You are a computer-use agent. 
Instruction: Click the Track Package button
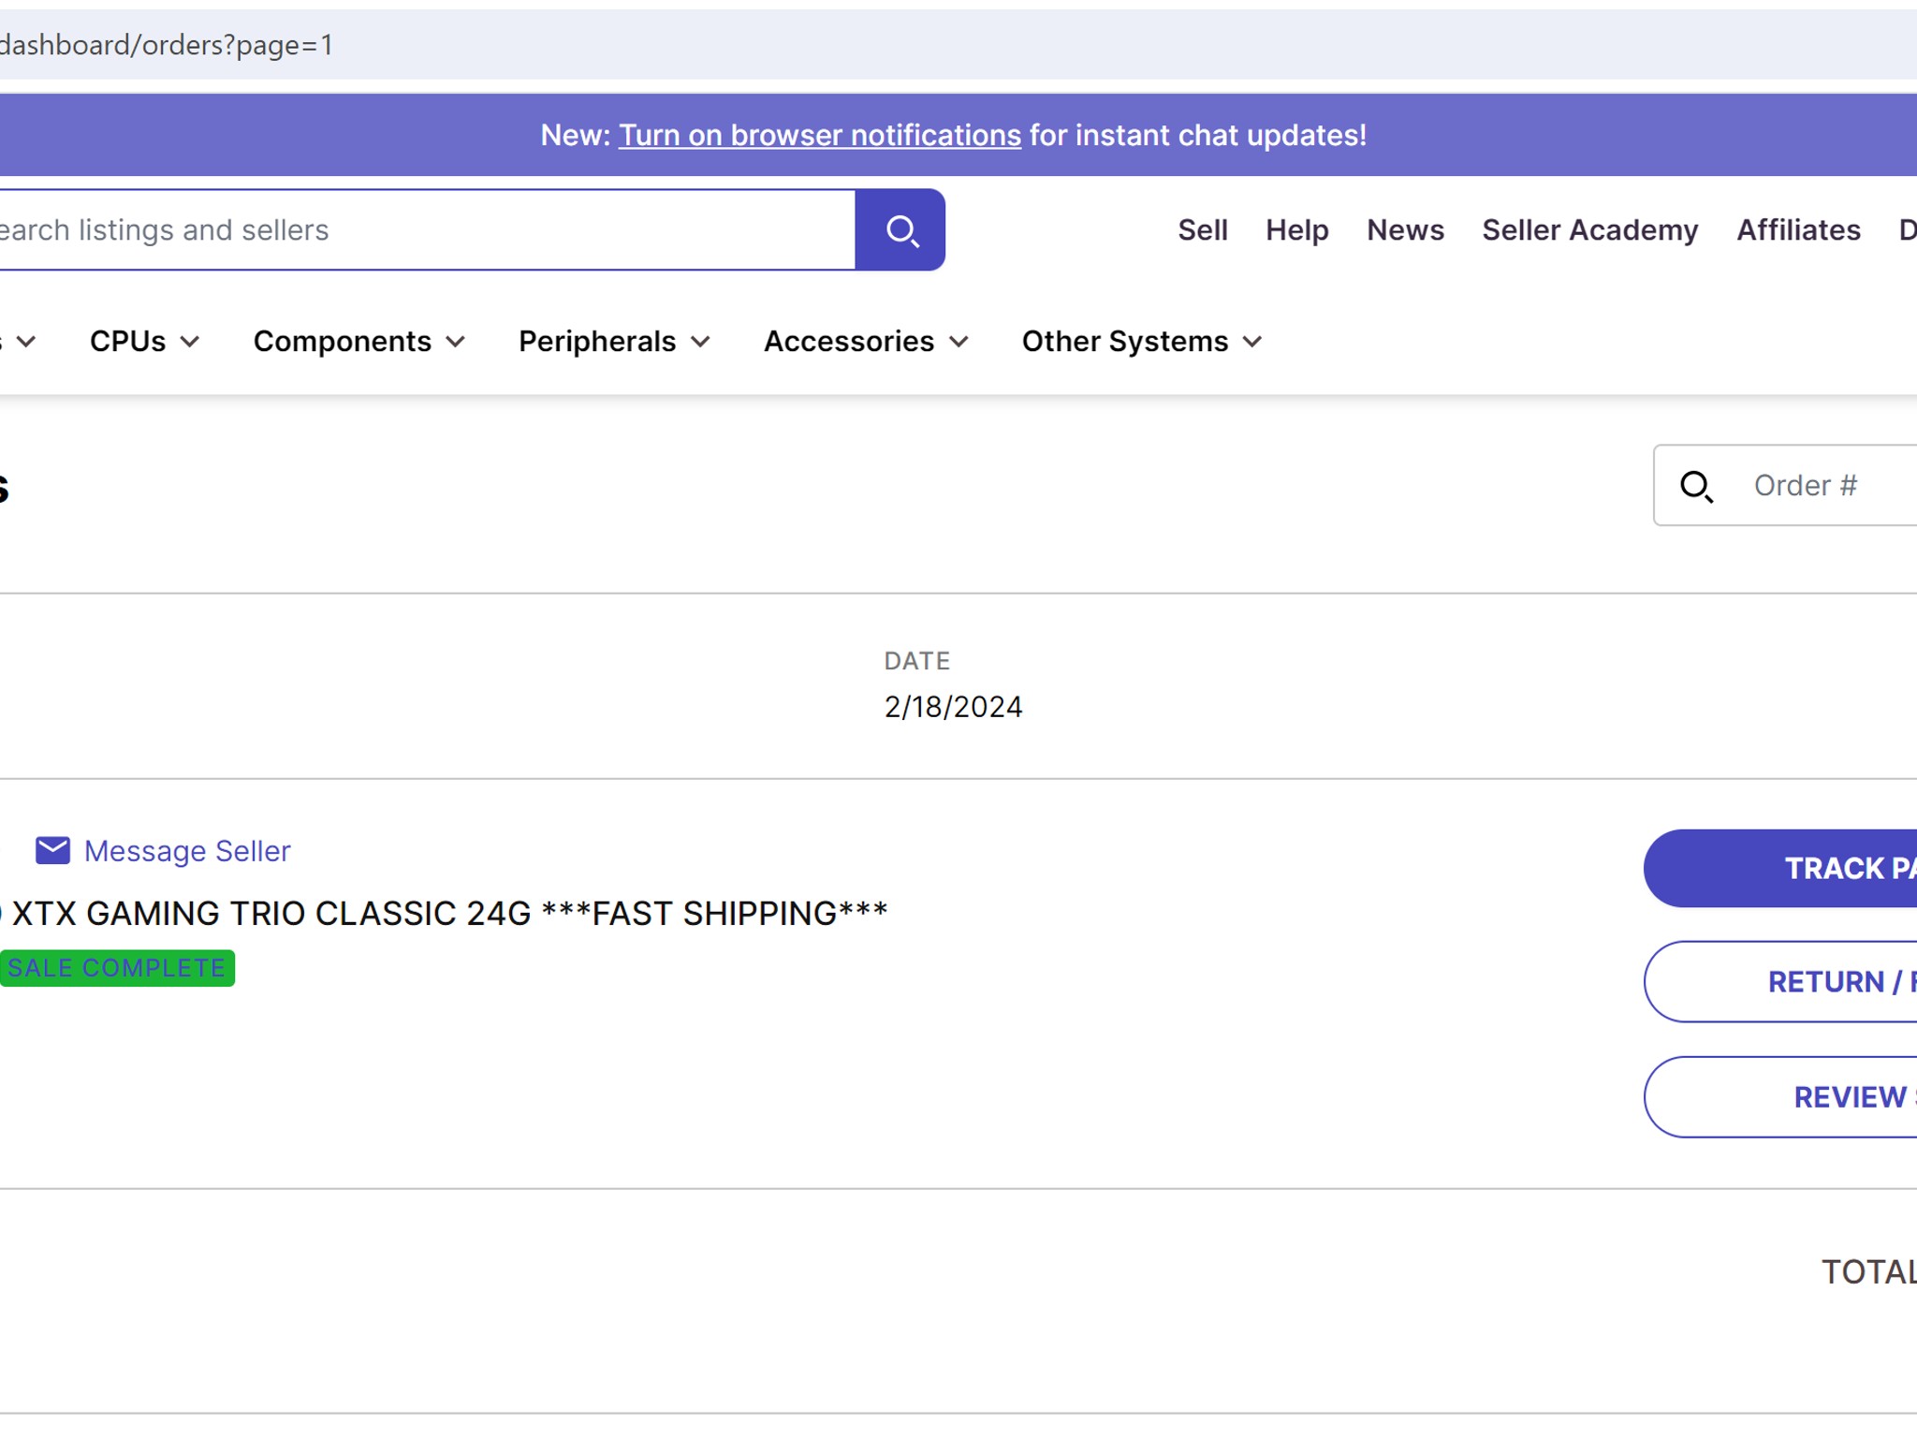[x=1780, y=868]
